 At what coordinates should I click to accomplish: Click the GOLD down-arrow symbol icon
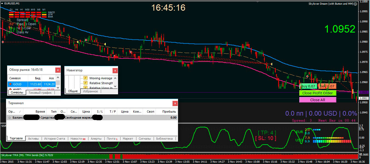point(10,84)
